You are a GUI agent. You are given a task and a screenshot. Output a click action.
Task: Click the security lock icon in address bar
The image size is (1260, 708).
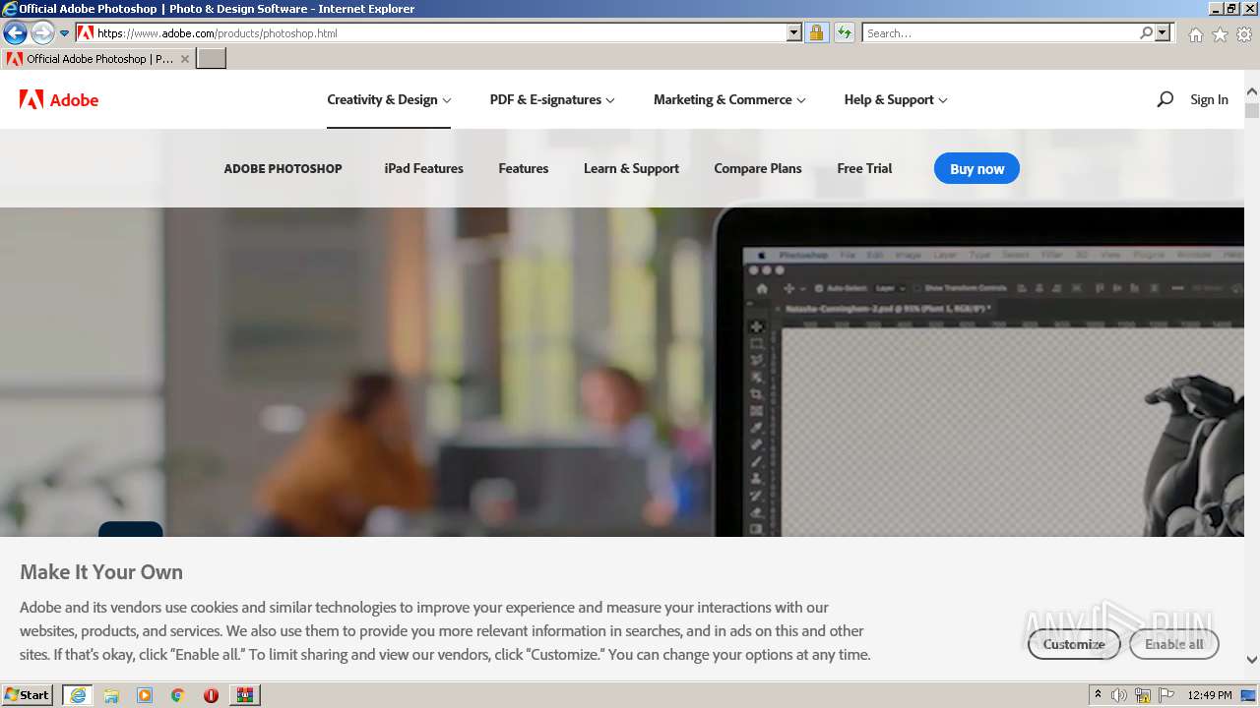(816, 32)
